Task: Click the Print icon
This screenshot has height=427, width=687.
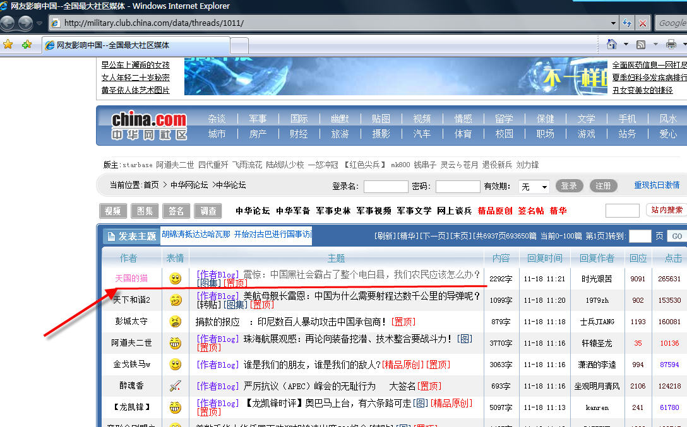Action: [671, 44]
